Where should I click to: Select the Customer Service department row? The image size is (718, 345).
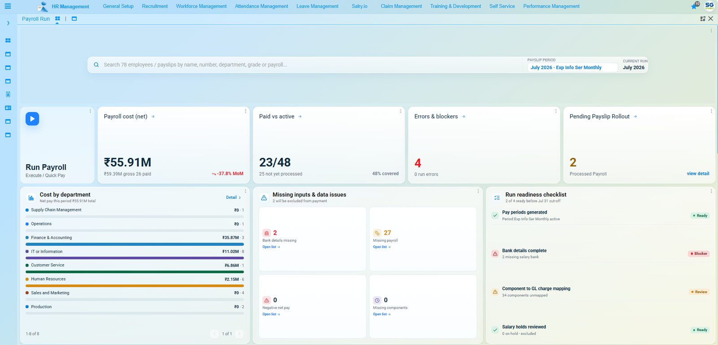(135, 268)
